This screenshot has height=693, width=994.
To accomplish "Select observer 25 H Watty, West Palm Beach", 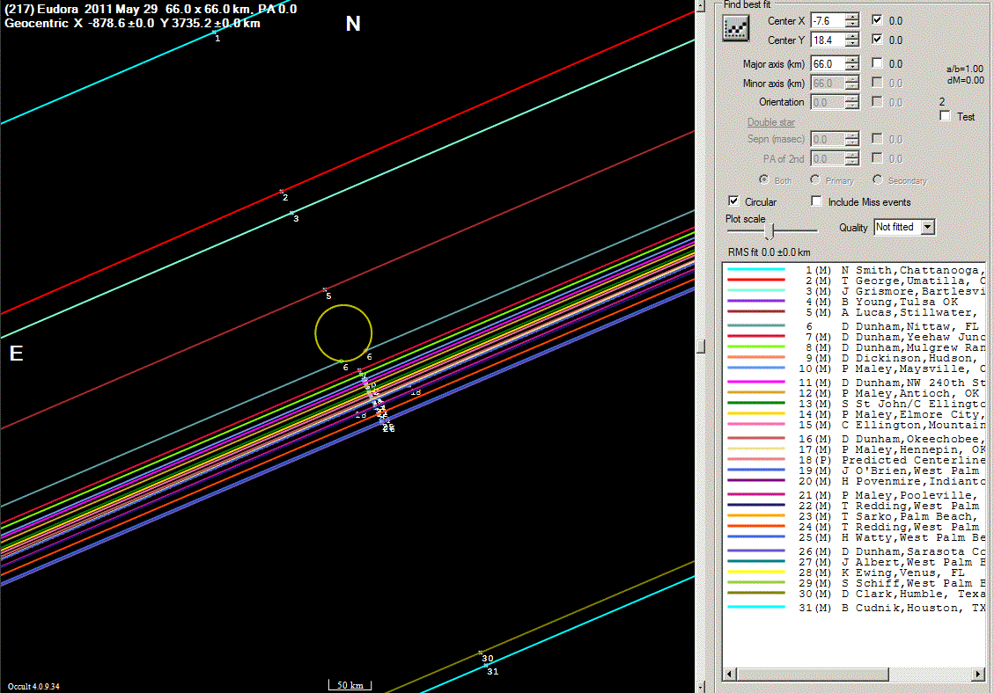I will pyautogui.click(x=855, y=538).
